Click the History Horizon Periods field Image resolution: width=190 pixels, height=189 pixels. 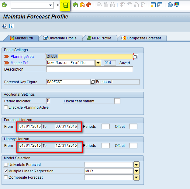[106, 145]
